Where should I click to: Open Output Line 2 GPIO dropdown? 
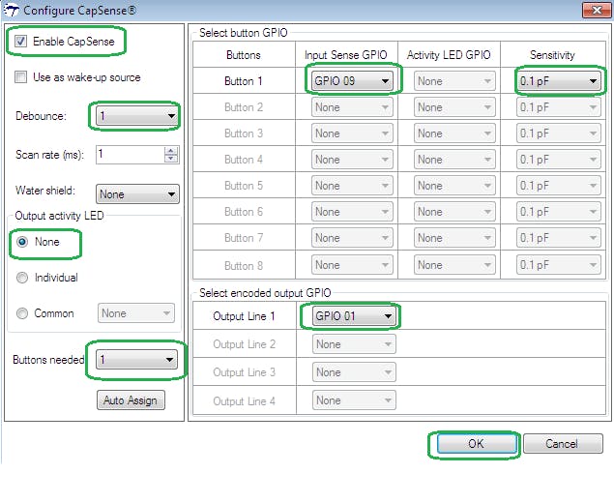pos(354,344)
